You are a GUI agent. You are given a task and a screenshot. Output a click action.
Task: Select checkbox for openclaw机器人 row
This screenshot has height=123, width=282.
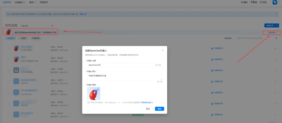tap(8, 70)
